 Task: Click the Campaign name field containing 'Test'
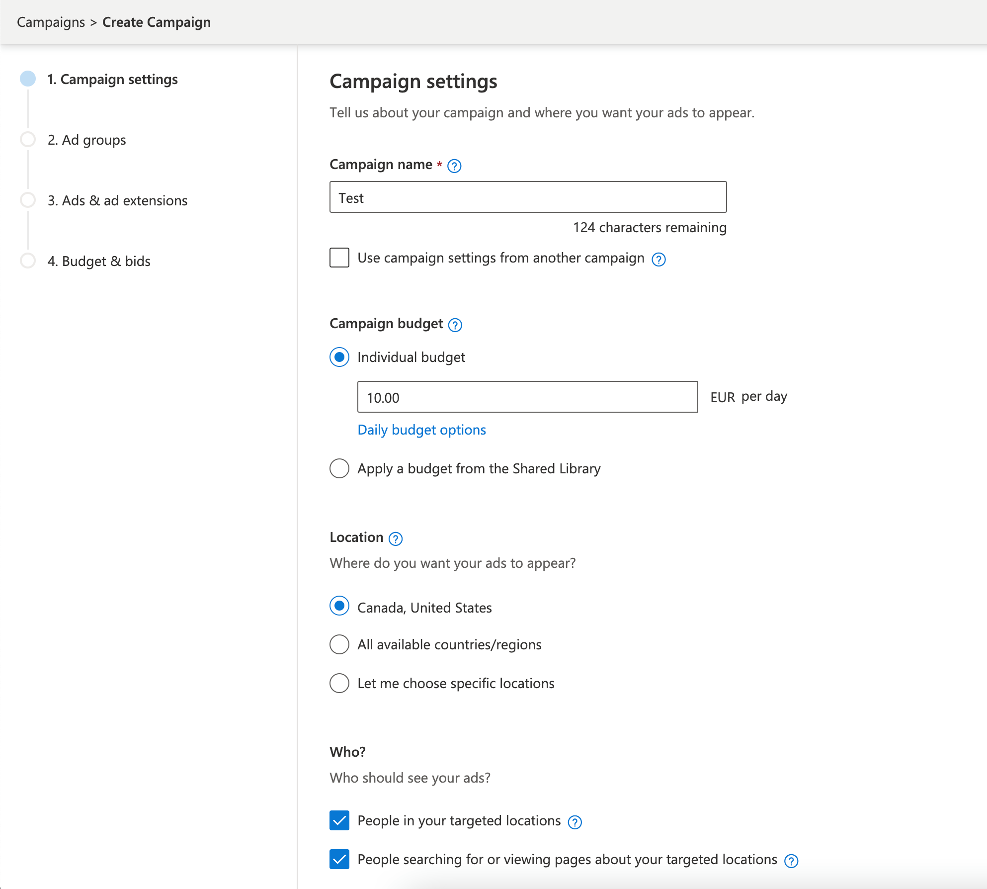pos(528,197)
